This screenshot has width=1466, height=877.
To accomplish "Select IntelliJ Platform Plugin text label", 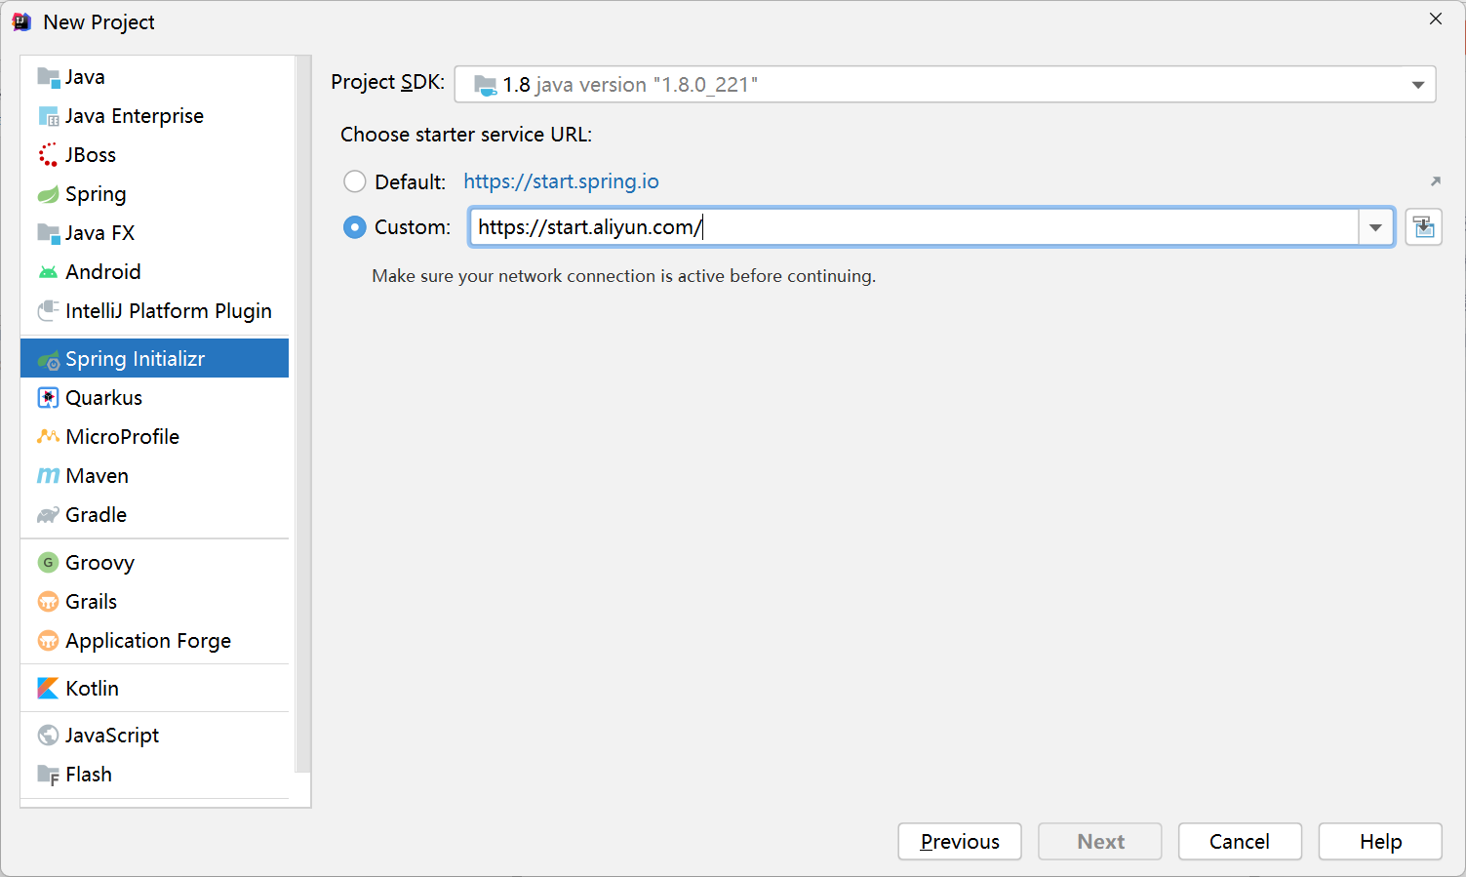I will pyautogui.click(x=169, y=311).
